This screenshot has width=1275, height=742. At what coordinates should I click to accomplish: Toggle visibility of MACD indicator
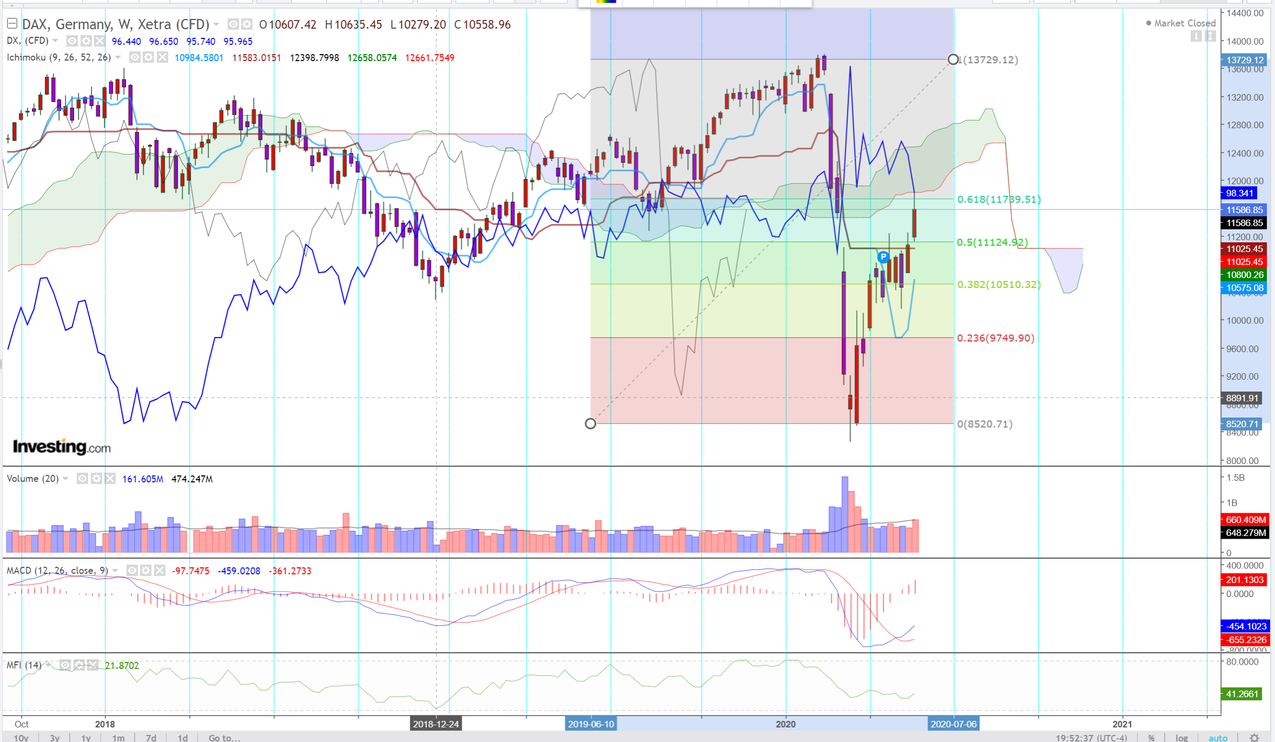click(132, 571)
